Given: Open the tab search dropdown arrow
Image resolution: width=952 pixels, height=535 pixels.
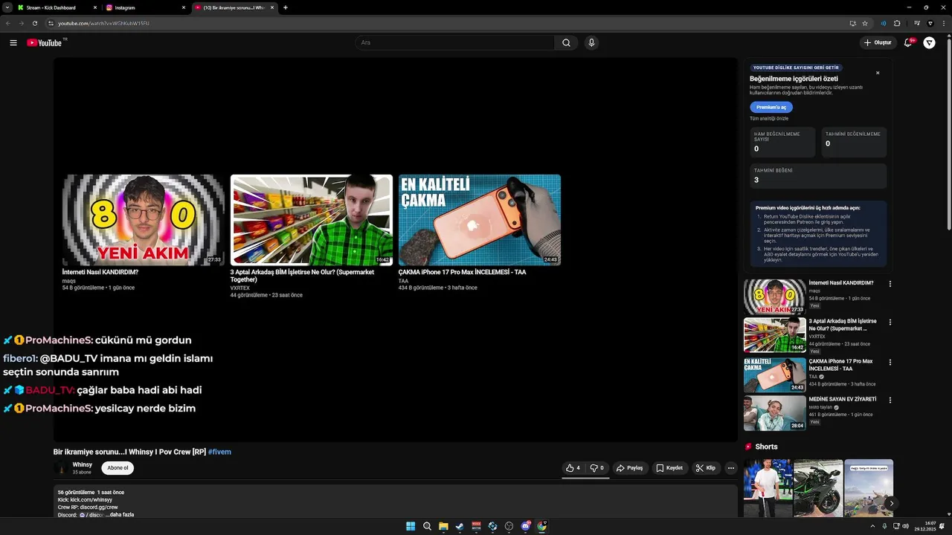Looking at the screenshot, I should coord(9,7).
